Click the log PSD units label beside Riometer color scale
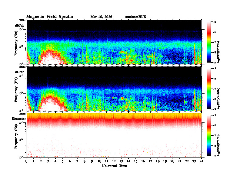This screenshot has height=185, width=240. click(218, 145)
